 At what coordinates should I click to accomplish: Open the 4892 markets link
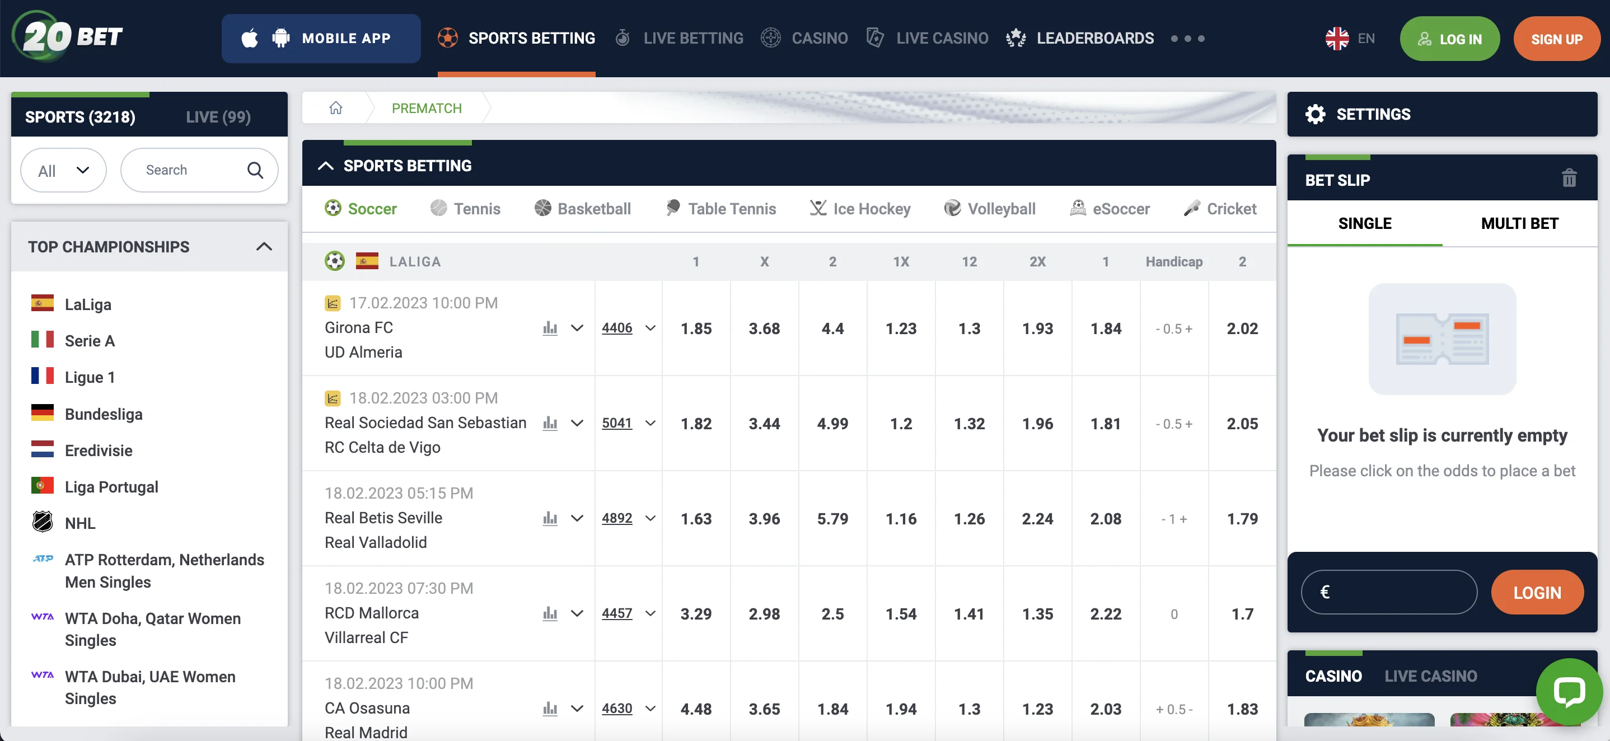[x=617, y=518]
